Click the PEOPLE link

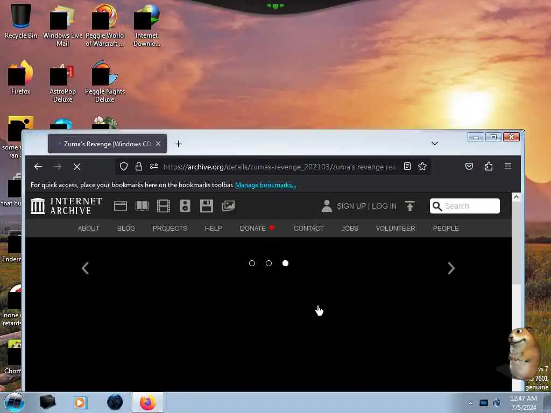point(446,228)
